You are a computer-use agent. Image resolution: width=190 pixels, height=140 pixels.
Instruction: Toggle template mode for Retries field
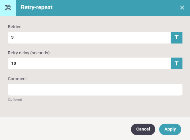[x=177, y=38]
